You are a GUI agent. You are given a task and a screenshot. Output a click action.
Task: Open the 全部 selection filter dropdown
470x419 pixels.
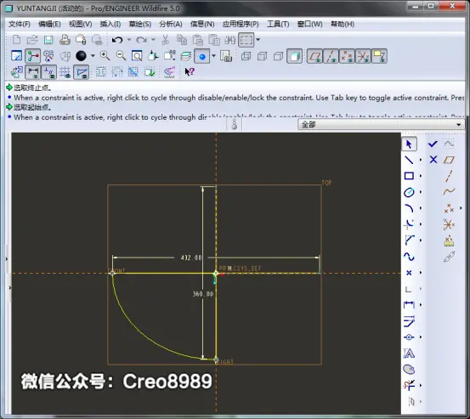(382, 124)
